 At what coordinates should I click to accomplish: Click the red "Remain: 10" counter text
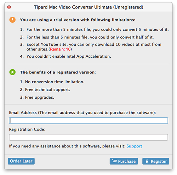pyautogui.click(x=60, y=49)
